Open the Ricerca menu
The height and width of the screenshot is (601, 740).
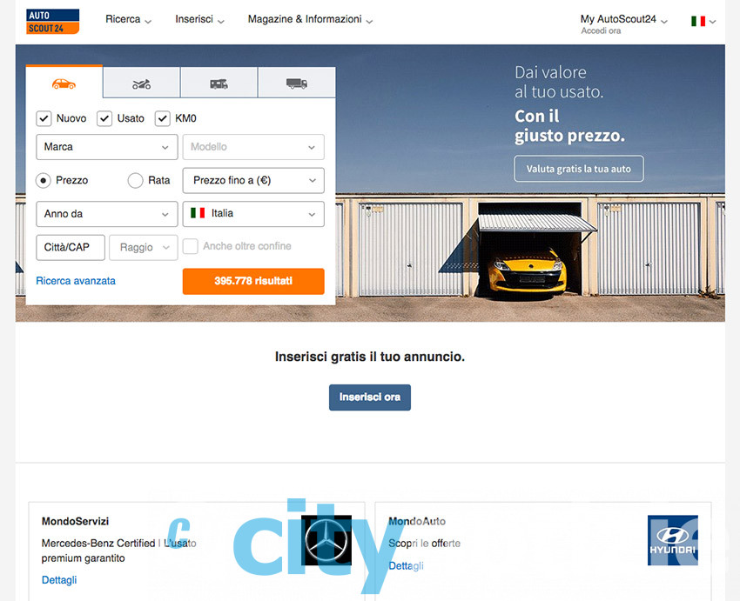point(128,19)
